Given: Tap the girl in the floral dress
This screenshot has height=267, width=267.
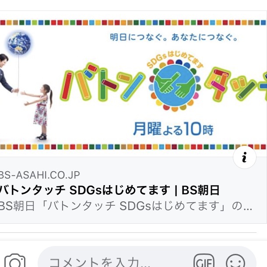Looking at the screenshot, I should pyautogui.click(x=39, y=112).
